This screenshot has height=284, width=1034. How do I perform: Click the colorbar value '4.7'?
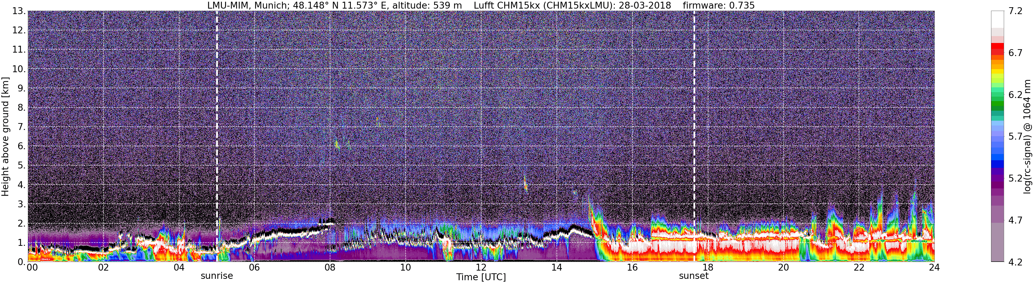point(1015,220)
